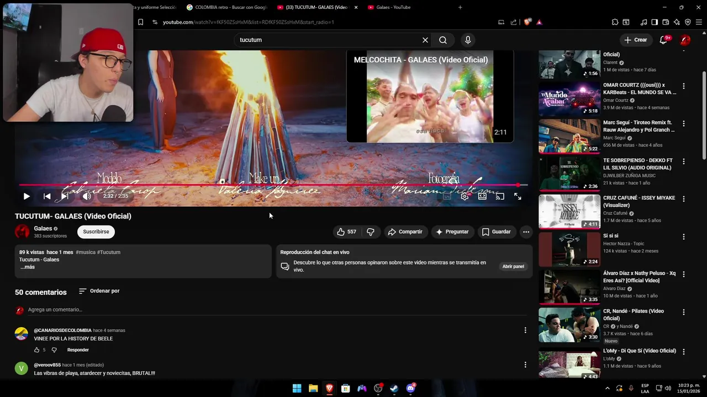Dislike the CANARIOSDECOLOMBIA comment

click(x=54, y=350)
